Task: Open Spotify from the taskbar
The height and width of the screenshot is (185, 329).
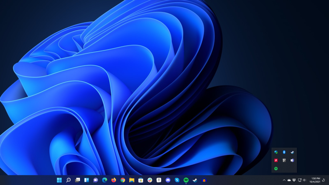Action: (x=186, y=180)
